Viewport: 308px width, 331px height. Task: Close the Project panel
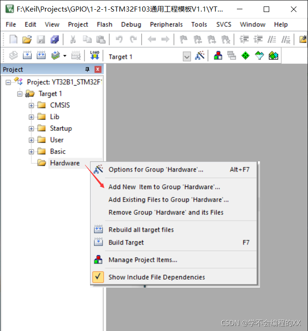coord(98,69)
